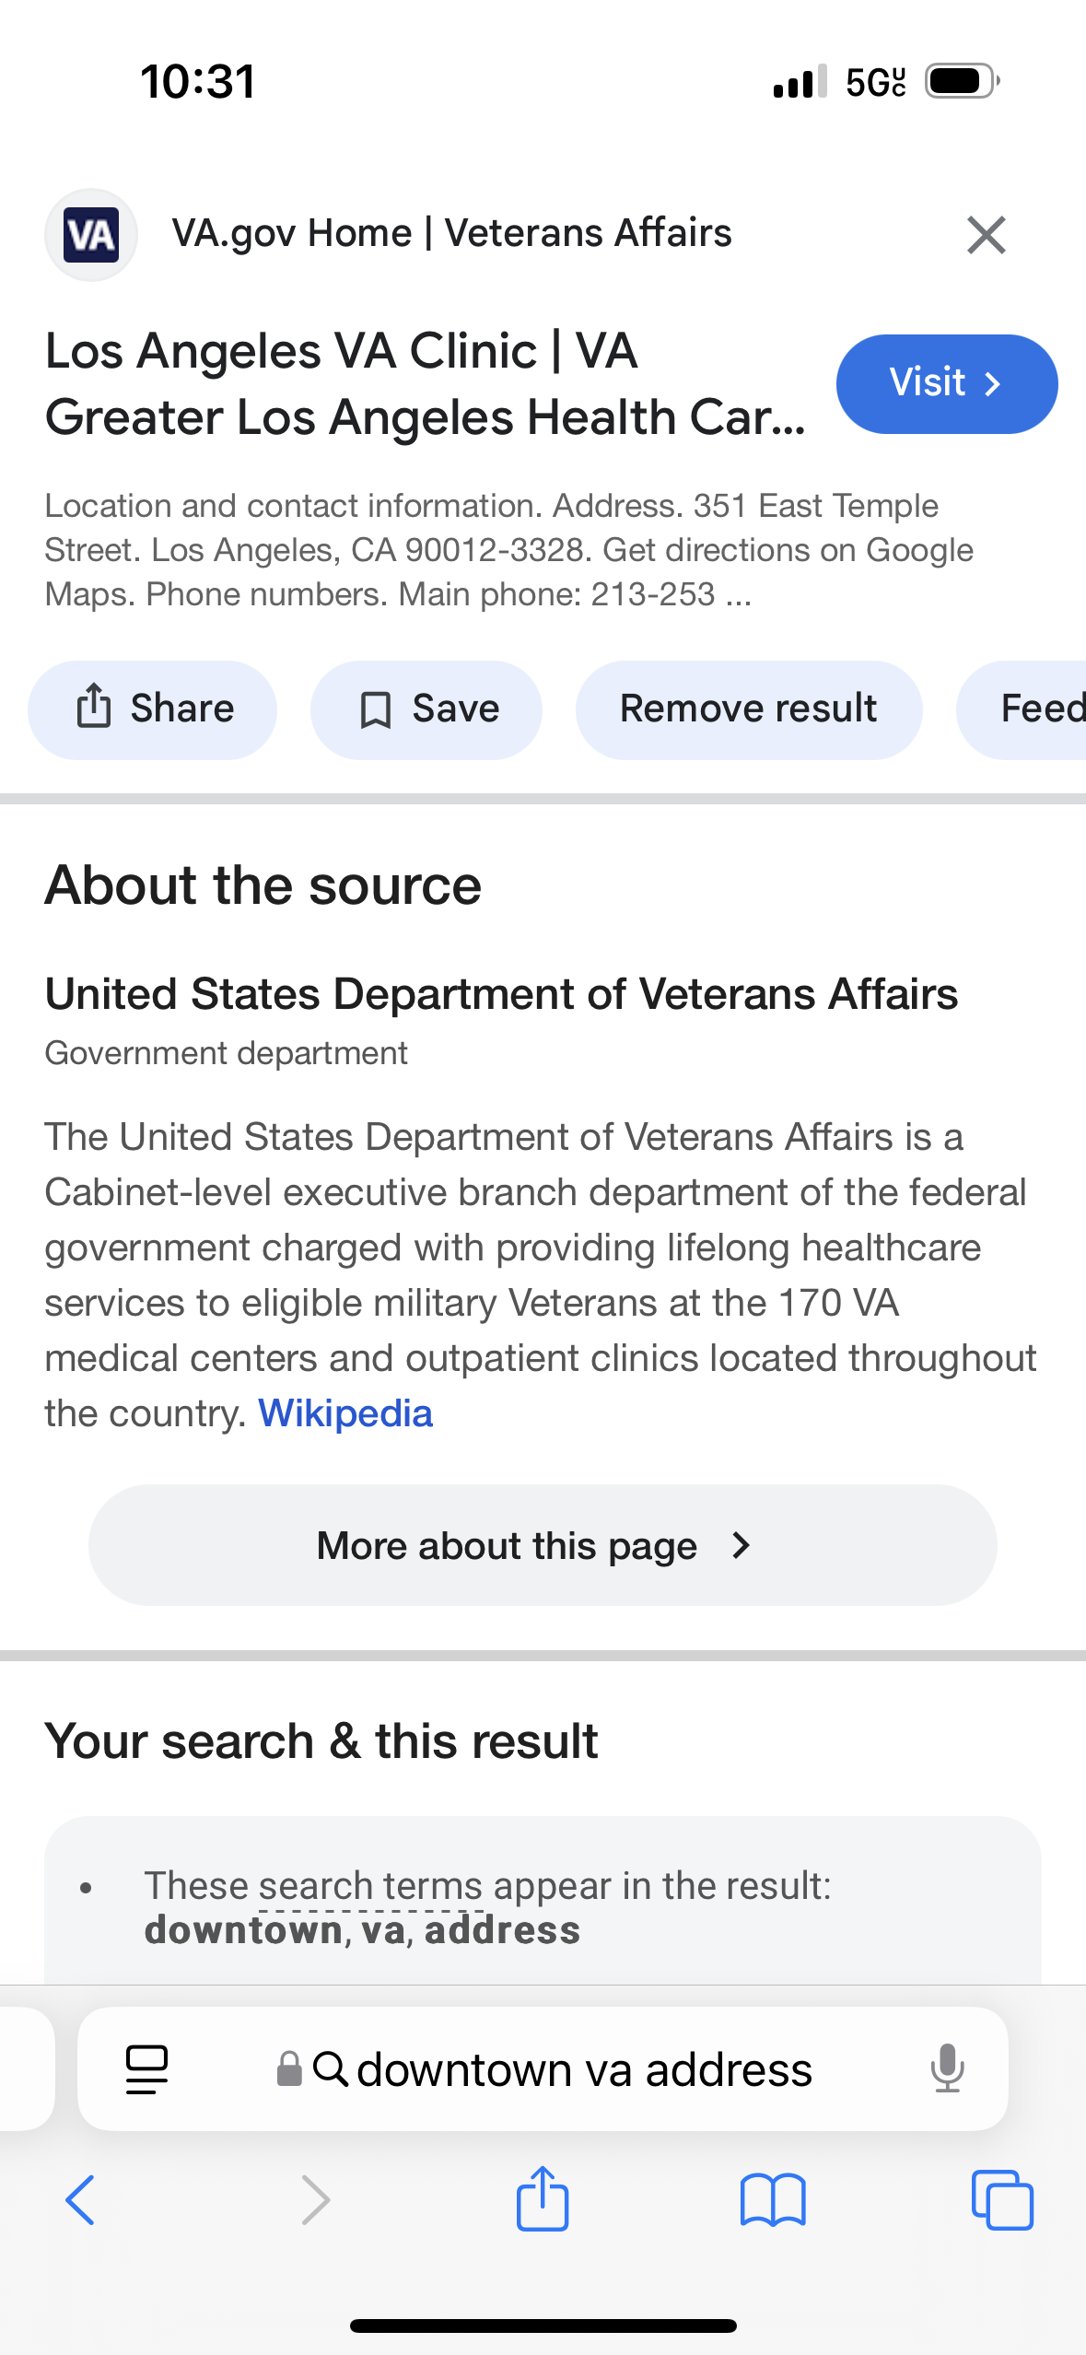
Task: Tap the underlined search terms text
Action: click(370, 1886)
